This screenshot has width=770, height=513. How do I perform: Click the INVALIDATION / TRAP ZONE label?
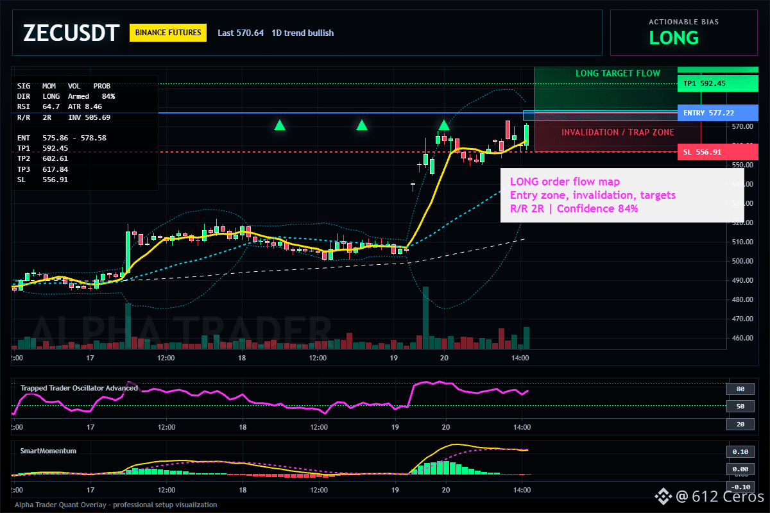(x=618, y=132)
